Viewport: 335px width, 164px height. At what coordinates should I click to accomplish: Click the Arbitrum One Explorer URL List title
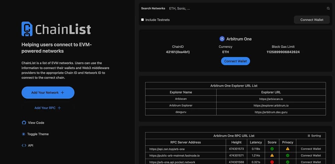click(234, 86)
